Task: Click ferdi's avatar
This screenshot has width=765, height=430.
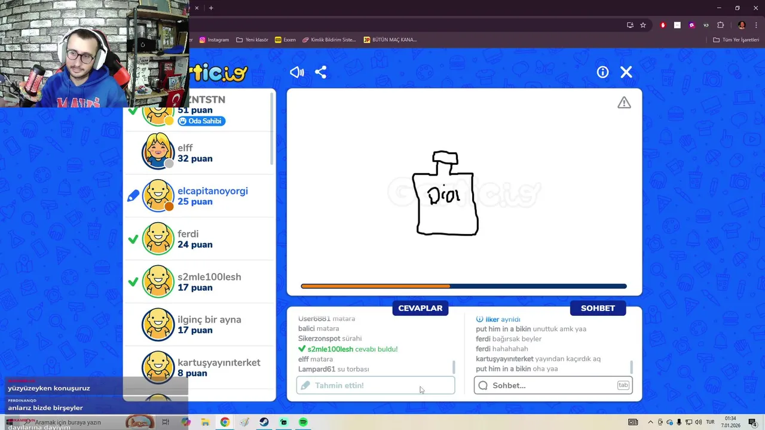Action: (x=158, y=238)
